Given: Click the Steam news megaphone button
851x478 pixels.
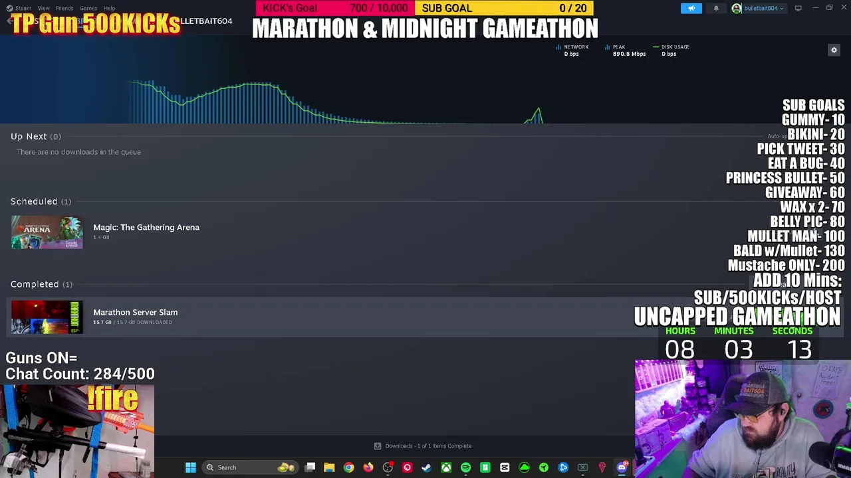Looking at the screenshot, I should point(691,8).
